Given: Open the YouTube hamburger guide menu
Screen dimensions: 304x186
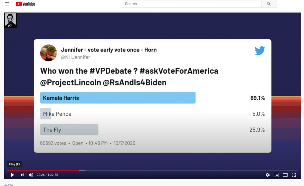Looking at the screenshot, I should point(7,4).
